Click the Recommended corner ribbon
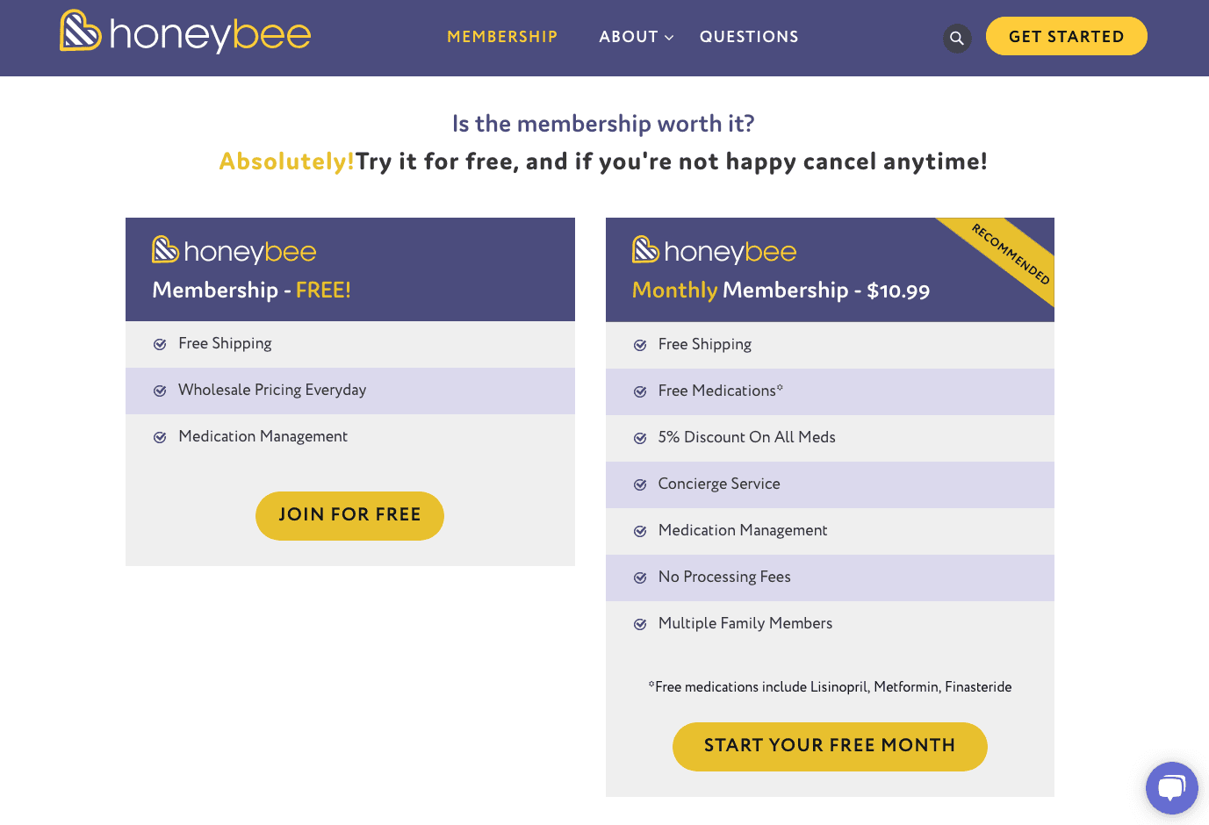The height and width of the screenshot is (825, 1209). 1011,254
